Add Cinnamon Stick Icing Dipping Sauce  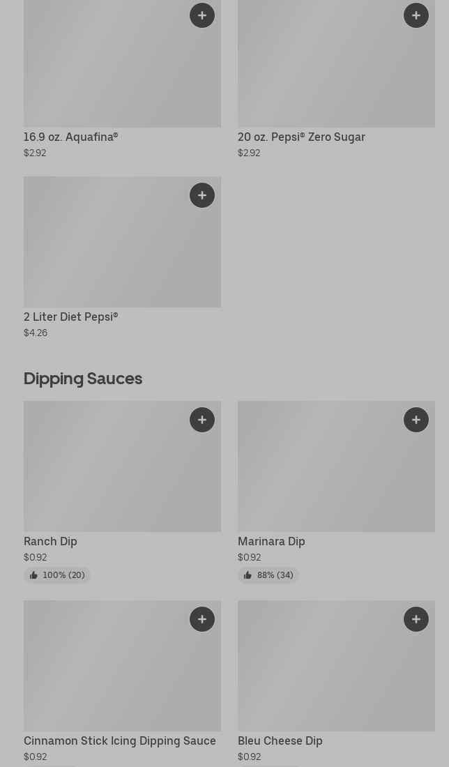[202, 619]
